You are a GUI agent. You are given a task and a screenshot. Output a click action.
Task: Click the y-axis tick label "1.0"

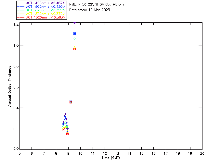[16, 45]
